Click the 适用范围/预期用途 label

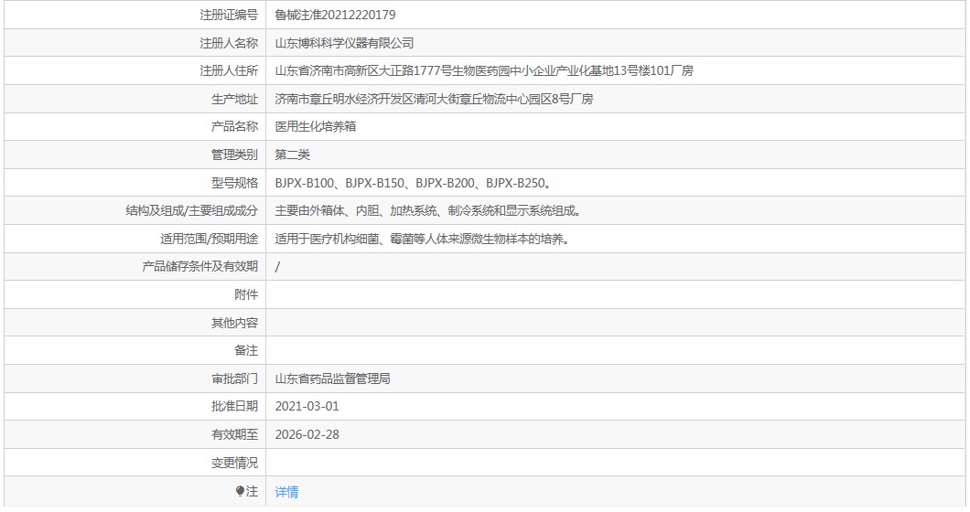click(x=209, y=239)
